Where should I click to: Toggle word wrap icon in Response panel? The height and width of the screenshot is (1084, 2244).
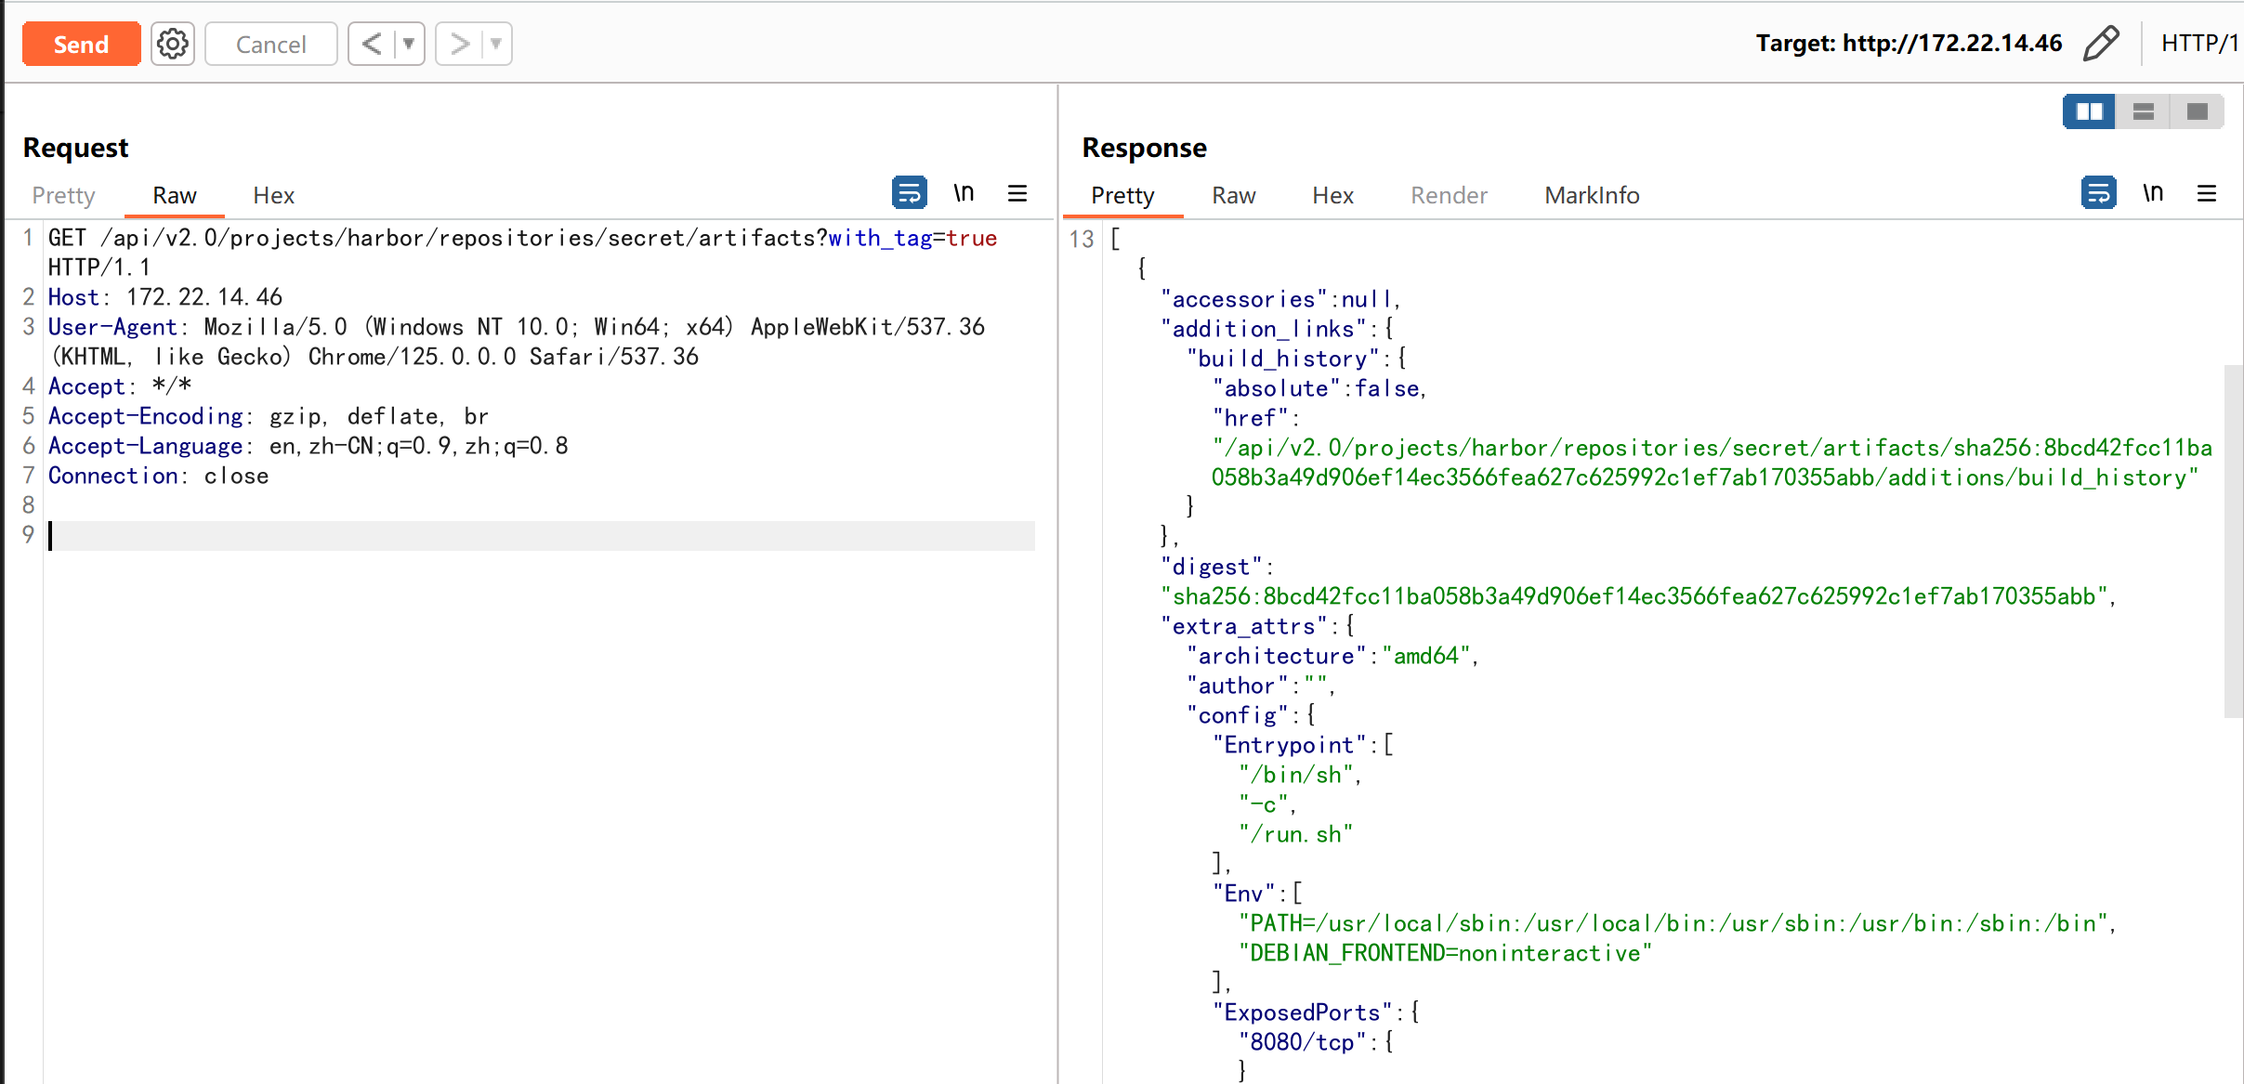pyautogui.click(x=2098, y=193)
